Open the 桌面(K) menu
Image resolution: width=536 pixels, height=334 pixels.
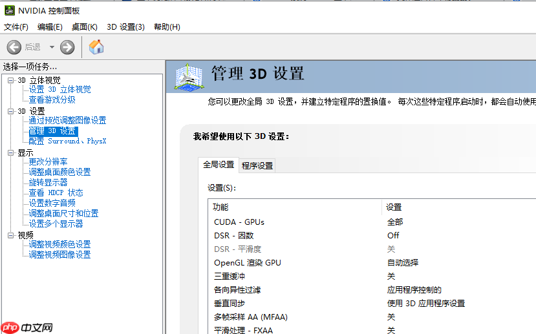click(x=85, y=27)
